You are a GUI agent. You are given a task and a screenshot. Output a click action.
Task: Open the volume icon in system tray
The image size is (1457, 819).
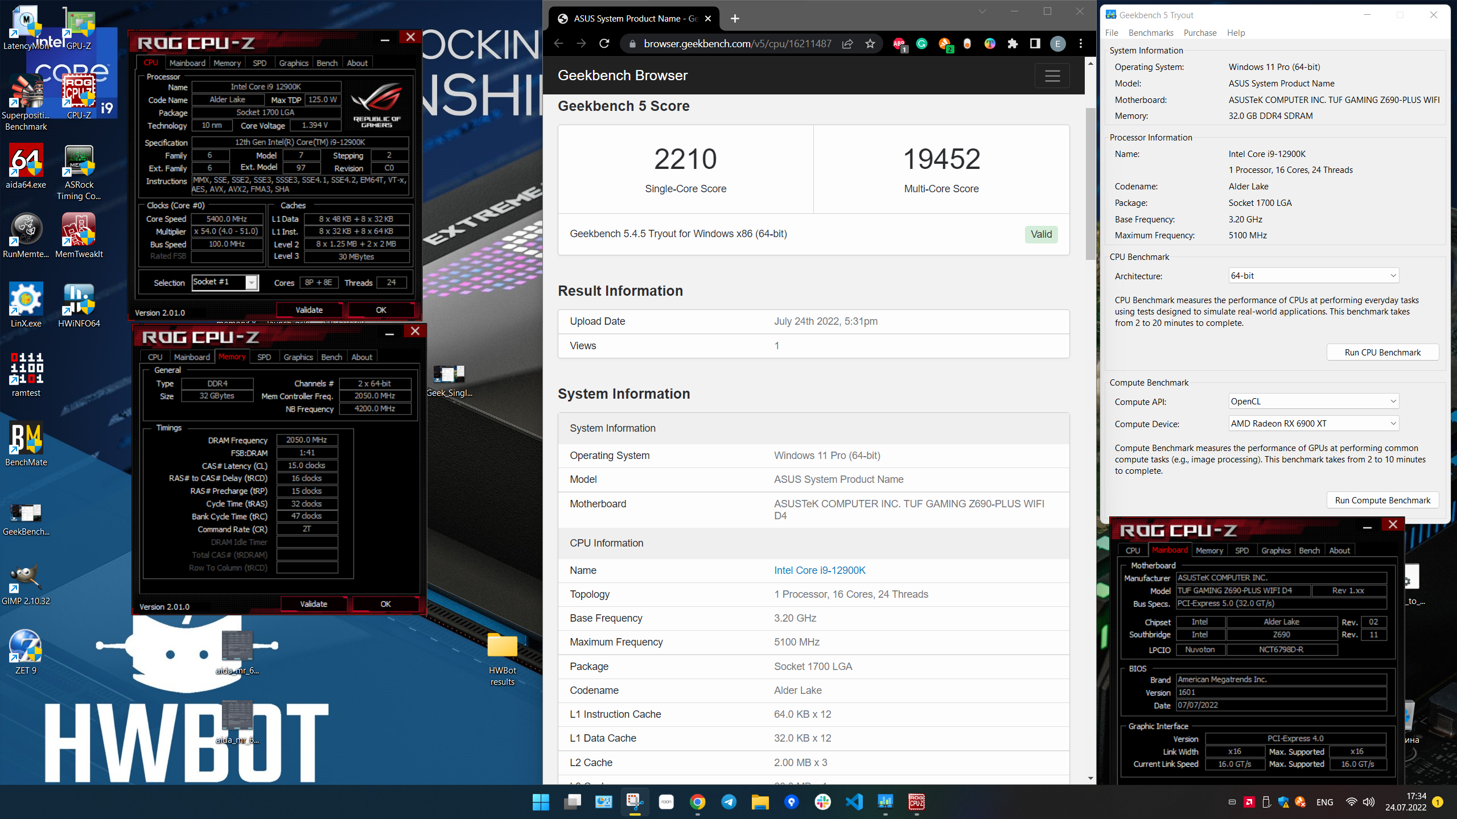click(x=1369, y=802)
